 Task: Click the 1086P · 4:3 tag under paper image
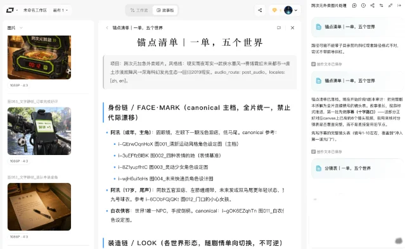[19, 236]
